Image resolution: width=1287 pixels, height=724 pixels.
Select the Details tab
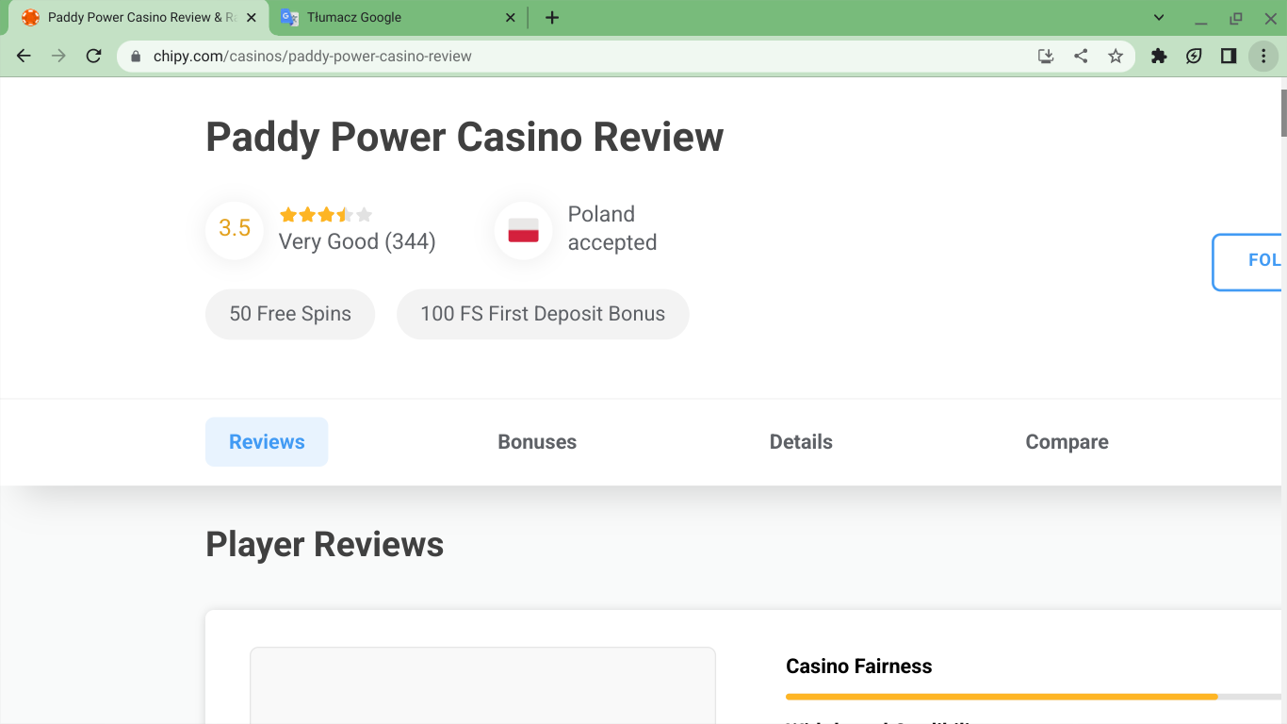click(801, 442)
